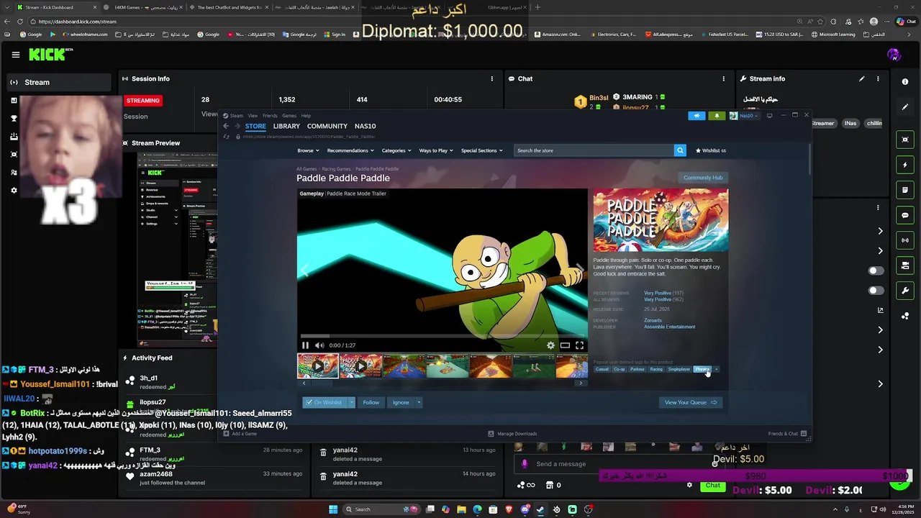The width and height of the screenshot is (921, 518).
Task: Open NAS10 profile tab
Action: [x=365, y=126]
